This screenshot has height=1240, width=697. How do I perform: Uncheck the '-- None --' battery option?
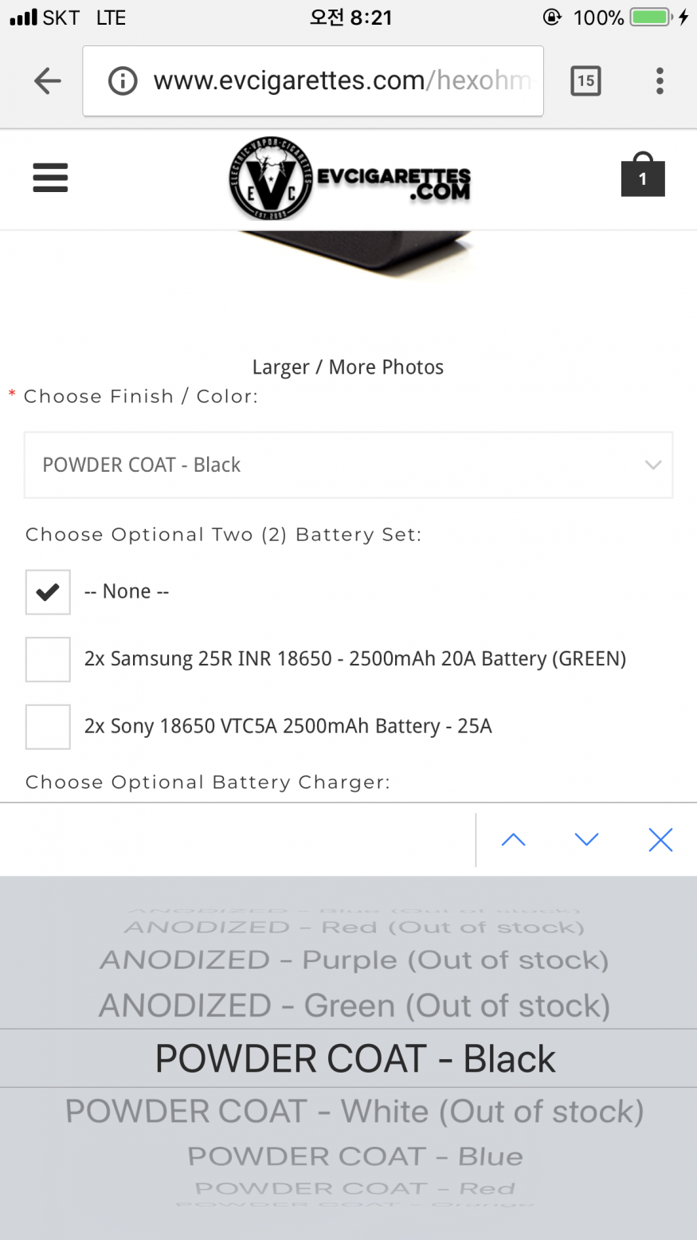(x=48, y=592)
